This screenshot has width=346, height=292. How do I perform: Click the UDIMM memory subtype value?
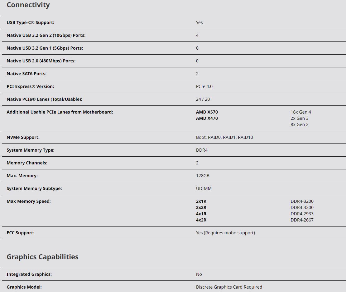[204, 188]
